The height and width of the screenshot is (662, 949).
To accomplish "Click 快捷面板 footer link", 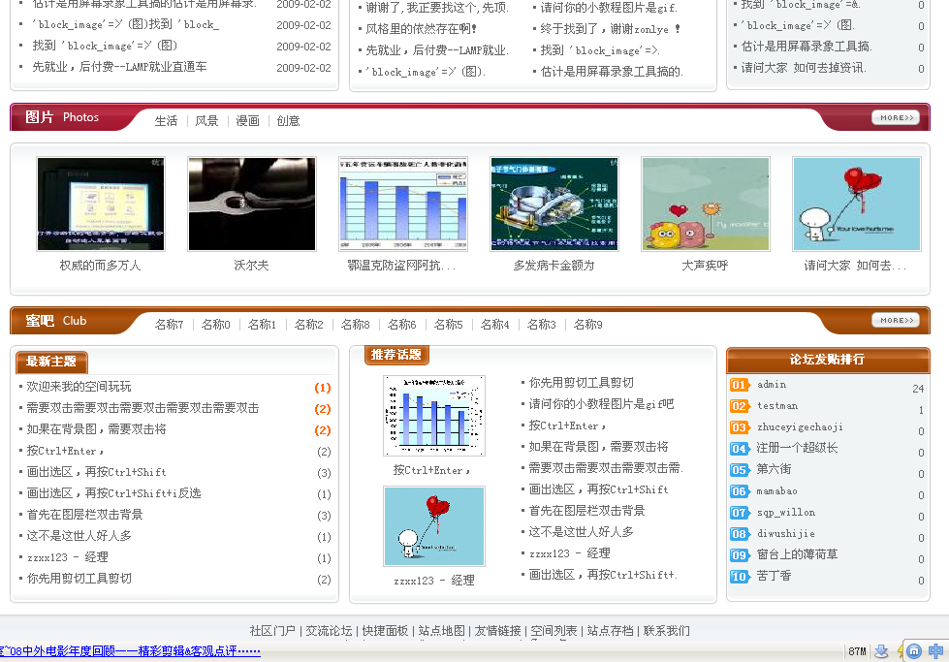I will (385, 631).
